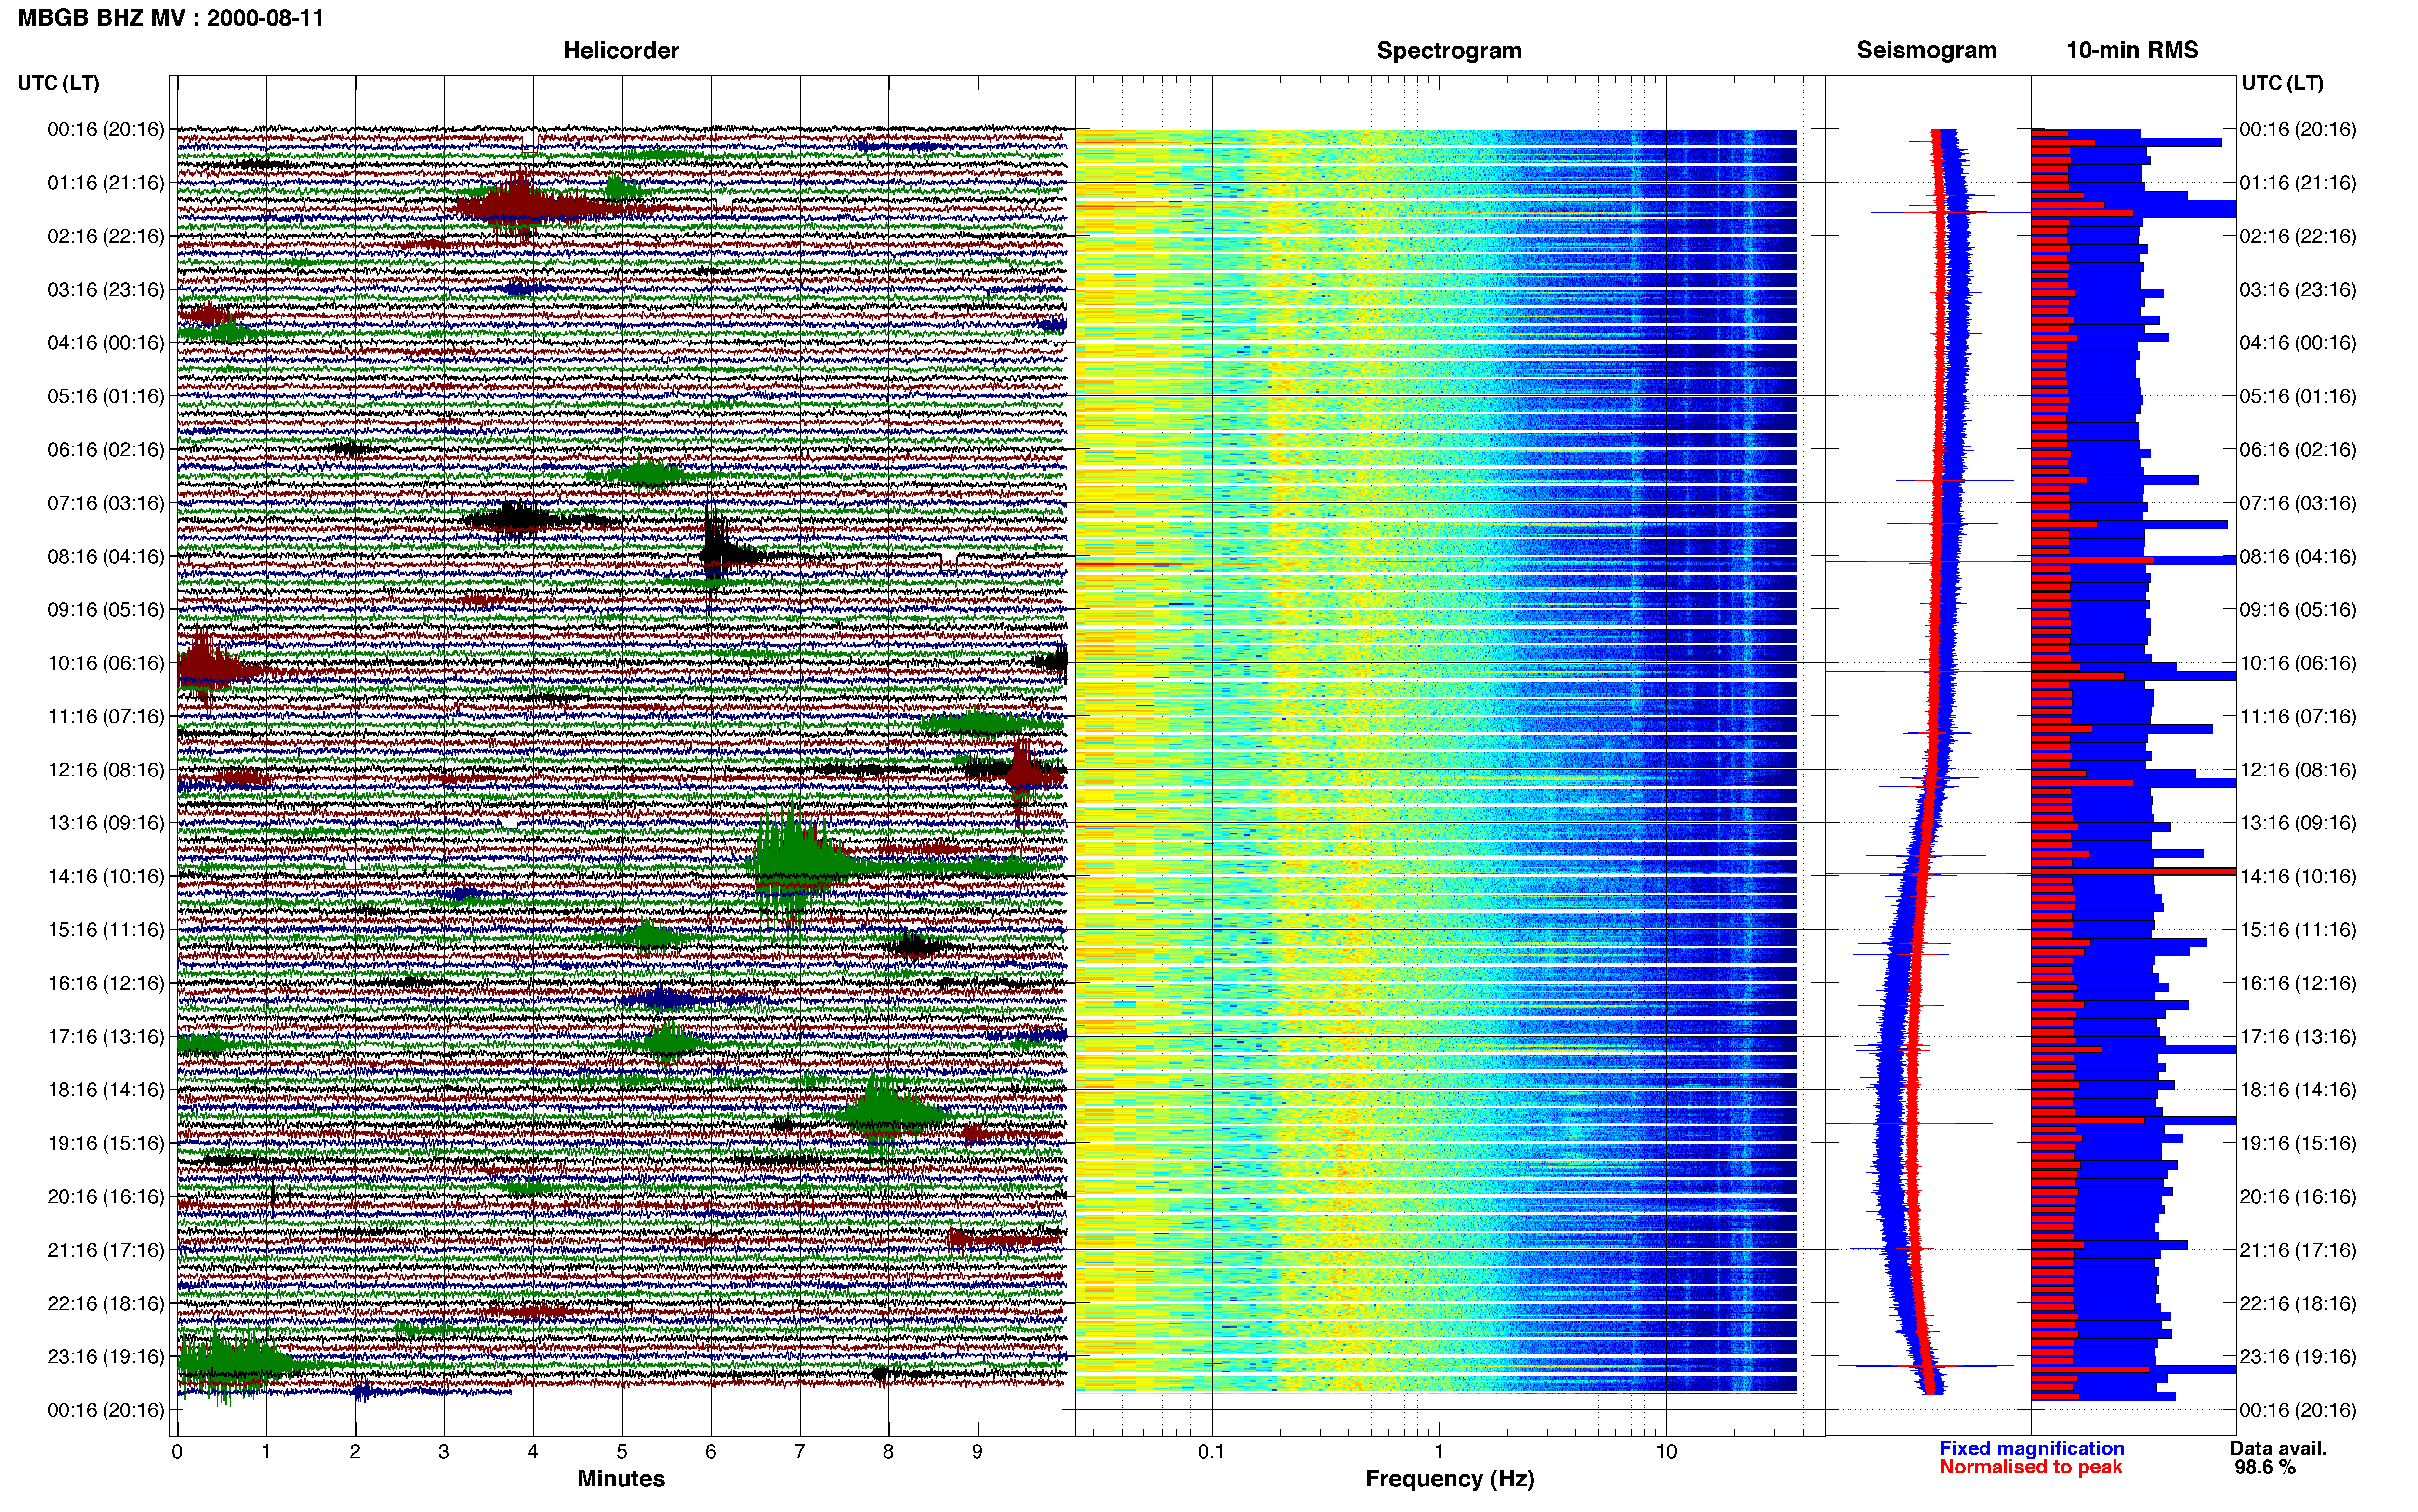Click right time label '23:16 (19:16)'

tap(2298, 1356)
